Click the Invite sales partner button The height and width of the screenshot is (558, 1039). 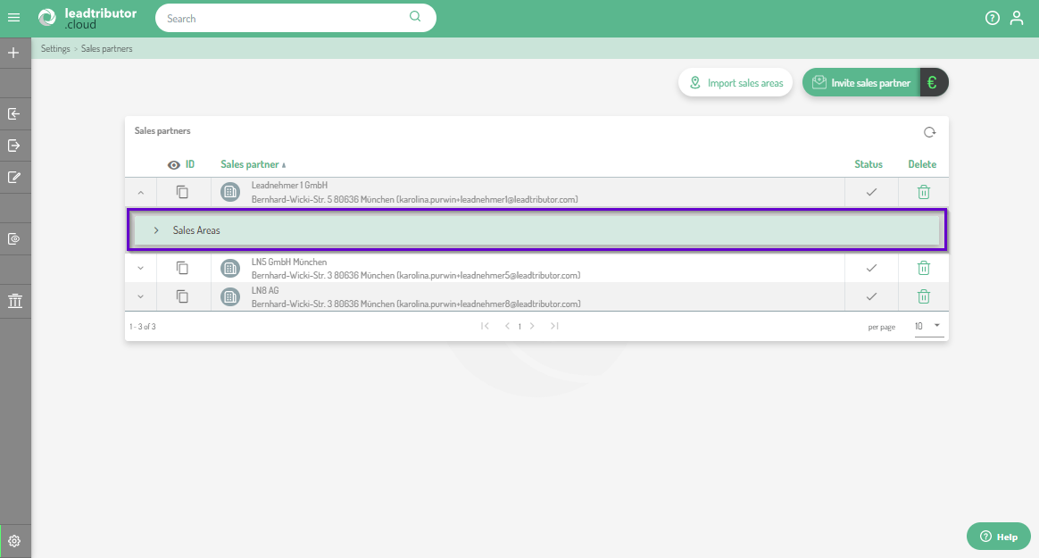point(861,83)
